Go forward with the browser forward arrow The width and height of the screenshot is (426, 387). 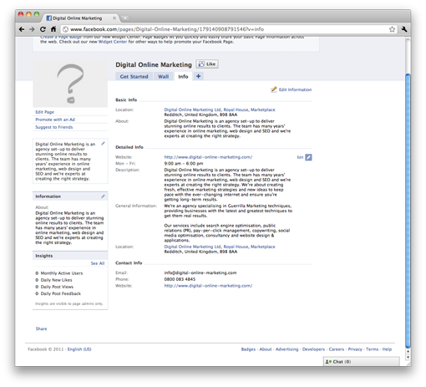click(x=32, y=29)
